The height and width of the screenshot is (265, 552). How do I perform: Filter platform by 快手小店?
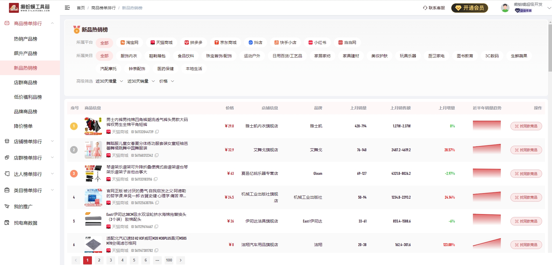click(x=285, y=42)
